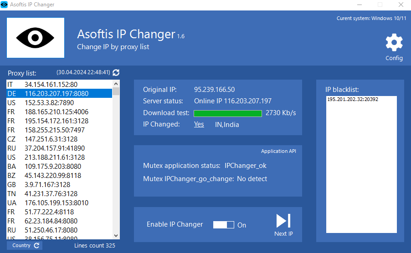411x253 pixels.
Task: Open Config via the gear icon
Action: click(x=394, y=42)
